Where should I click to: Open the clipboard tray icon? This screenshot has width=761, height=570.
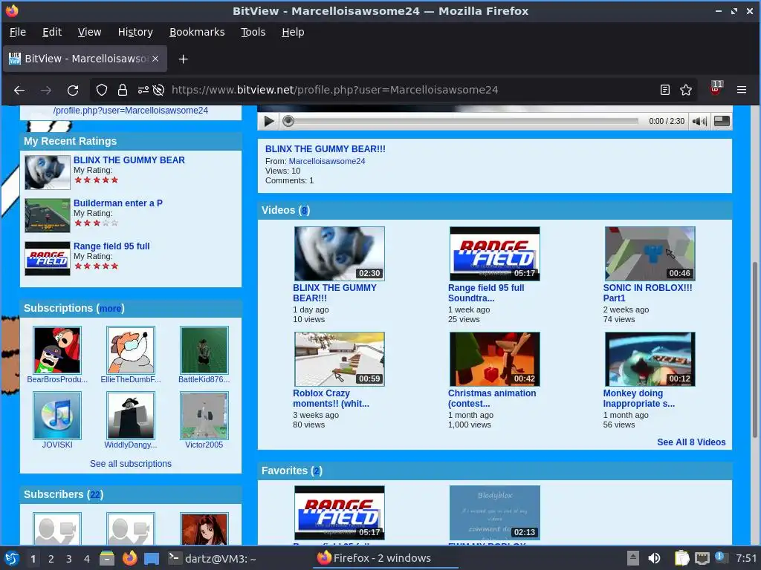pyautogui.click(x=681, y=558)
